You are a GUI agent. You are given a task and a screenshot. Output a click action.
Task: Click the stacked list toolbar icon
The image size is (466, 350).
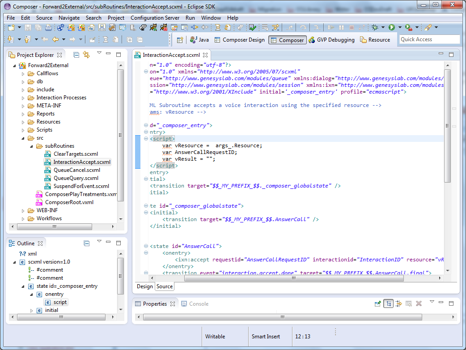(x=265, y=28)
